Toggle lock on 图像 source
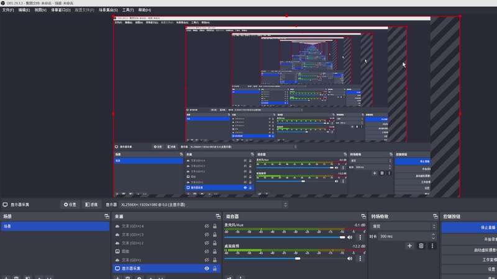Viewport: 497px width, 279px height. pos(215,252)
